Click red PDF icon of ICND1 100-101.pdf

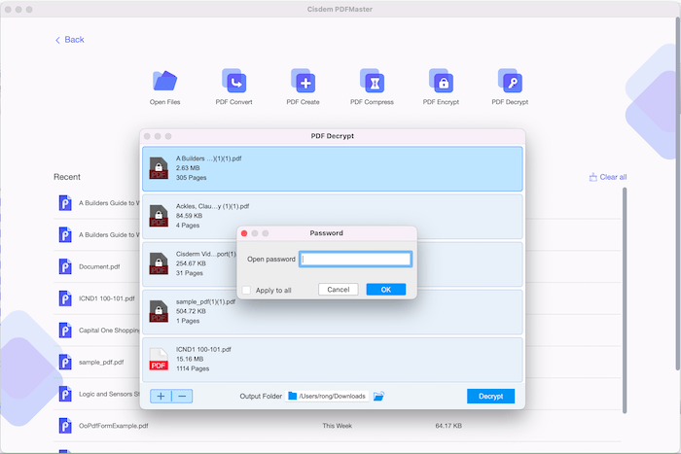tap(159, 360)
